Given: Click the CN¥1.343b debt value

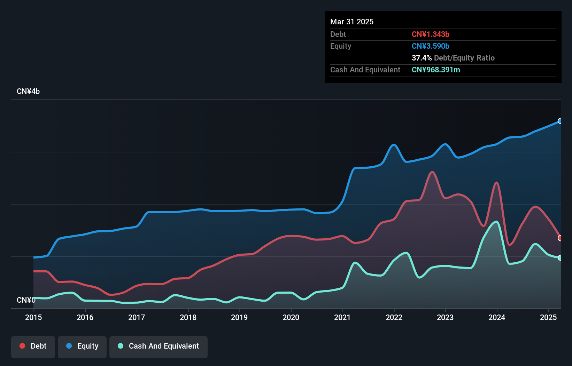Looking at the screenshot, I should 431,34.
